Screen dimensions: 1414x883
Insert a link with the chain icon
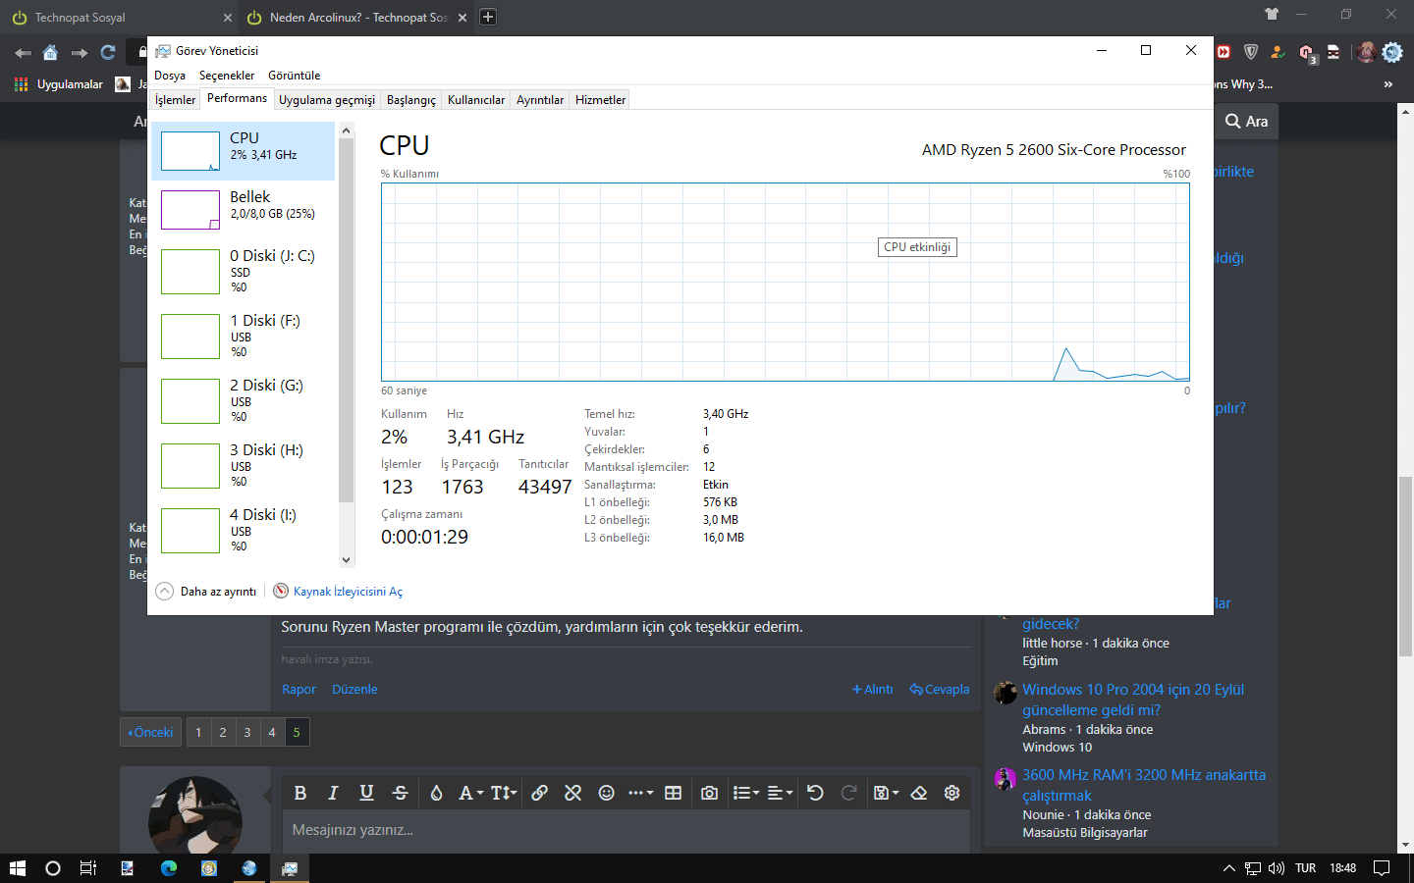point(539,793)
